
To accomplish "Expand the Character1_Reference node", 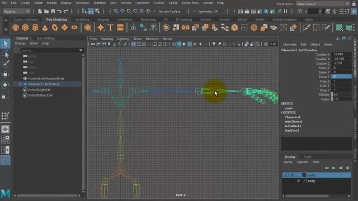I will point(20,84).
